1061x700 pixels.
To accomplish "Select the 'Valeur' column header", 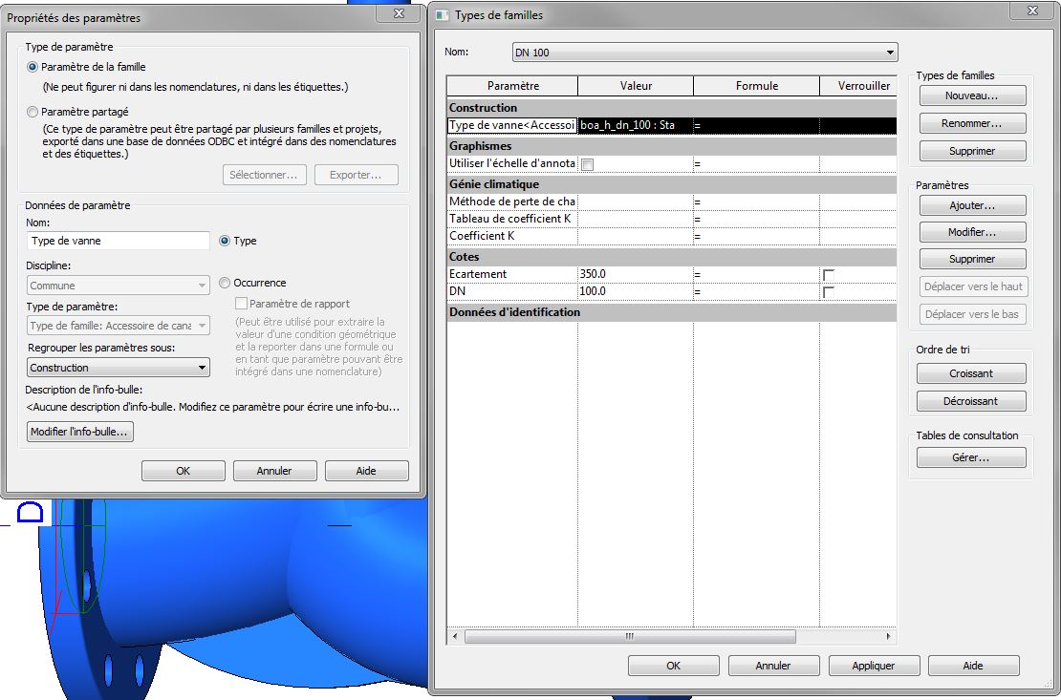I will tap(636, 86).
